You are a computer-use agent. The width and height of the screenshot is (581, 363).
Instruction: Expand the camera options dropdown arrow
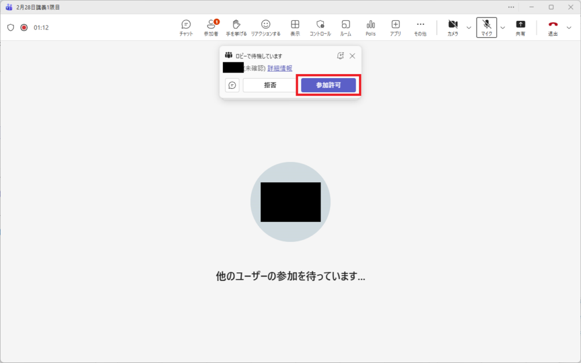(x=469, y=27)
